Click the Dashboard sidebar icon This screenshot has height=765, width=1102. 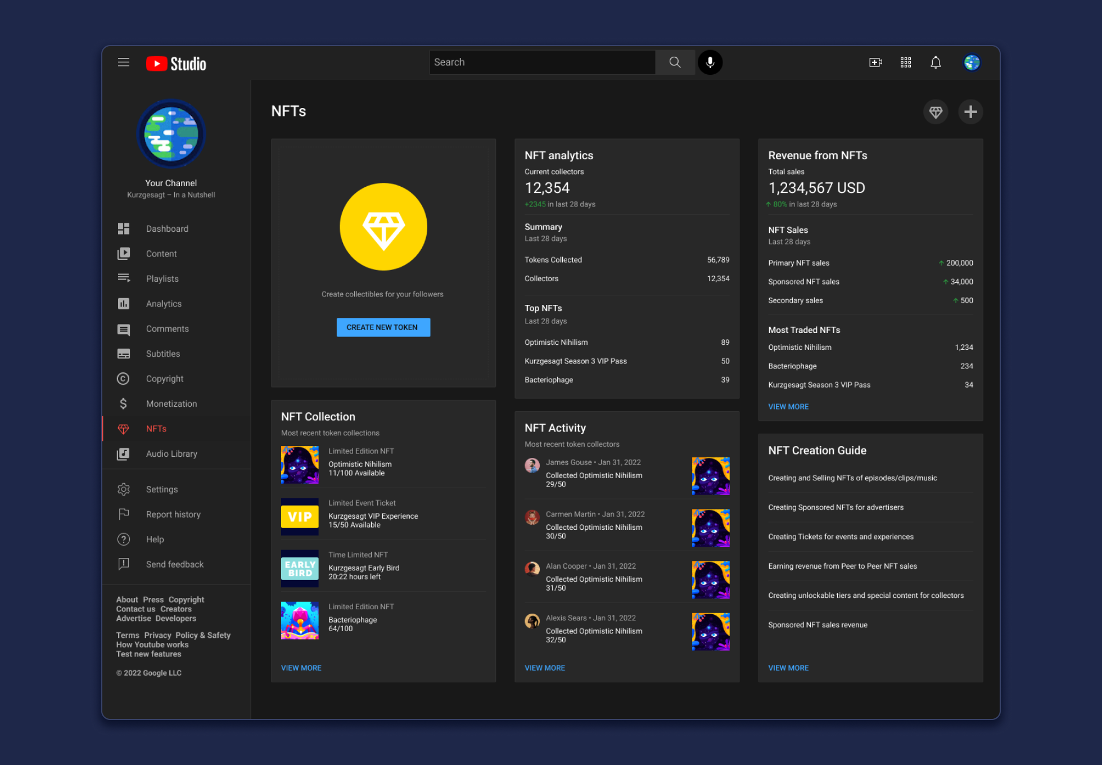[x=124, y=228]
